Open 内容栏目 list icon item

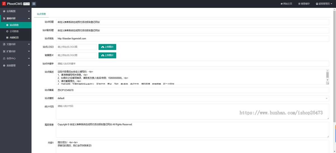coord(7,37)
